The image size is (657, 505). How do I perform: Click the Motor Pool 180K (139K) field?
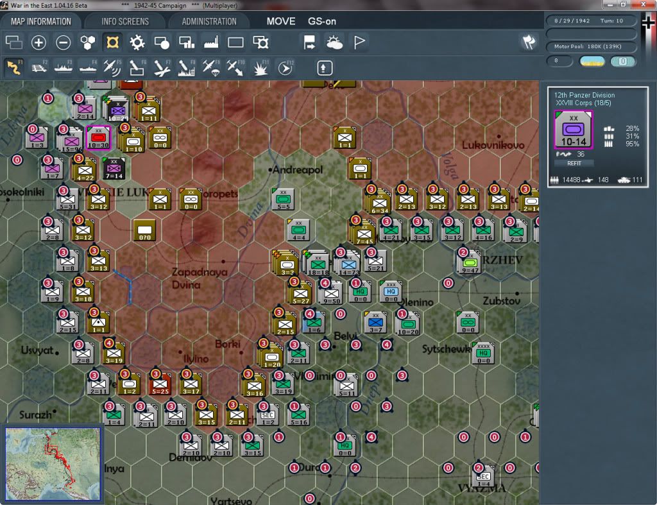point(591,46)
